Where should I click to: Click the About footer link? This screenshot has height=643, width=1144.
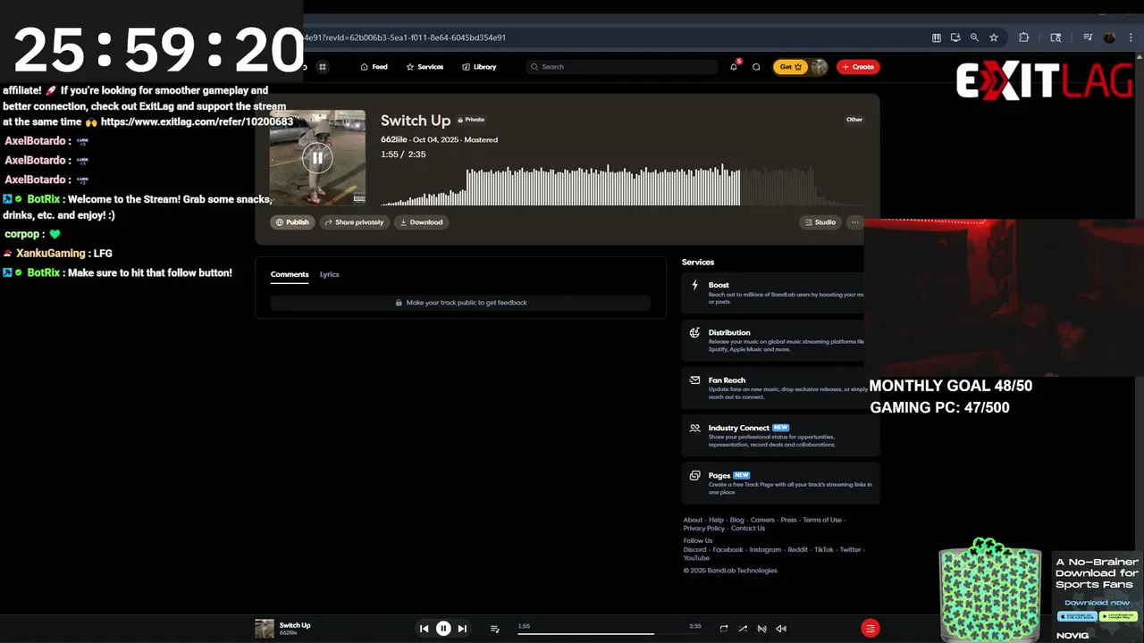(693, 520)
